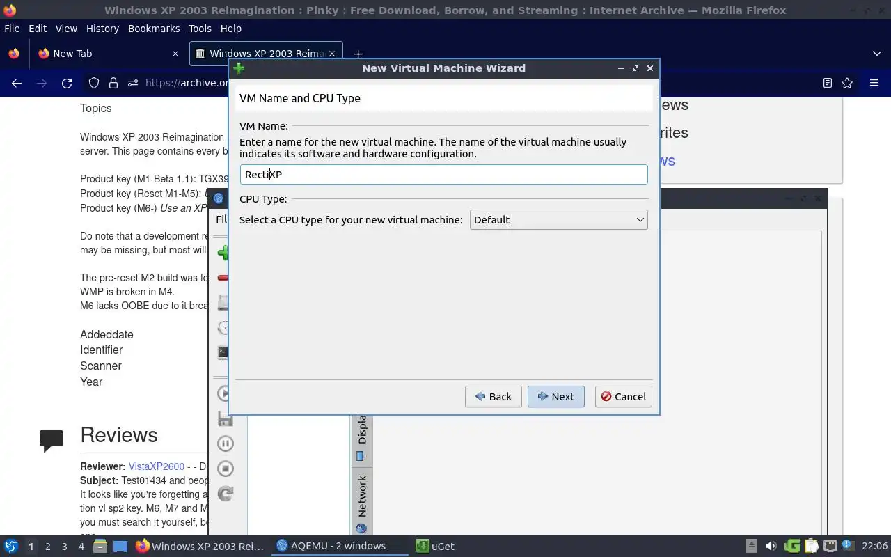List all tabs chevron in Firefox

click(x=877, y=54)
